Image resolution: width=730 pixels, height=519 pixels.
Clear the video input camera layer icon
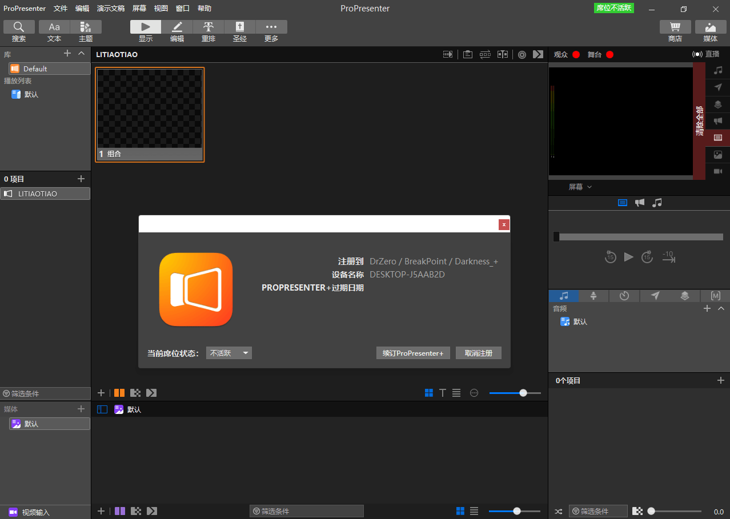coord(718,171)
